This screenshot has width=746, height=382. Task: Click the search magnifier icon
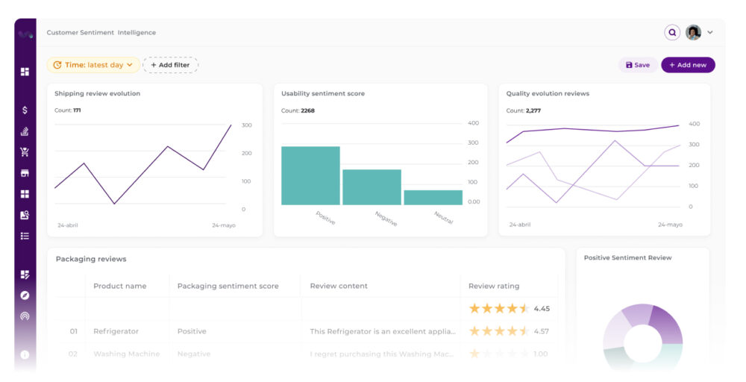672,32
